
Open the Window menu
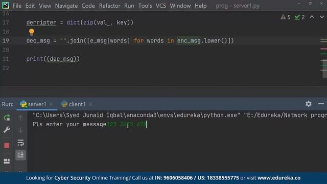tap(180, 6)
